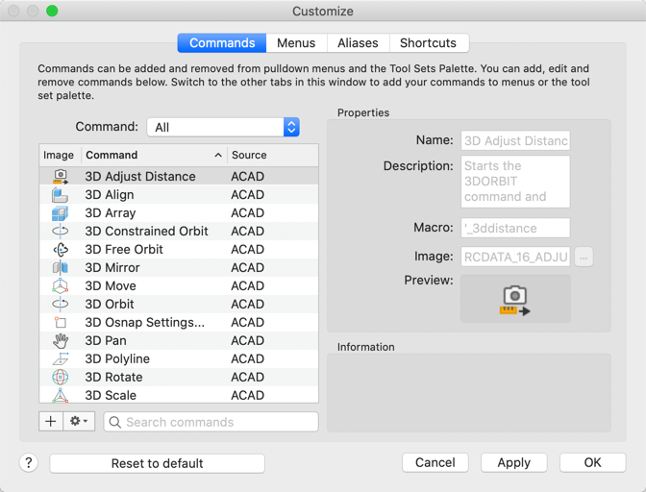Open help with the question mark button
Viewport: 646px width, 492px height.
[x=29, y=463]
